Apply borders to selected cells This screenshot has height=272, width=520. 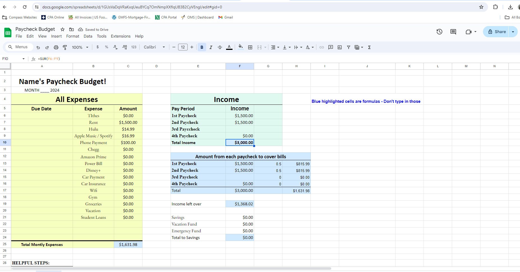[x=250, y=47]
